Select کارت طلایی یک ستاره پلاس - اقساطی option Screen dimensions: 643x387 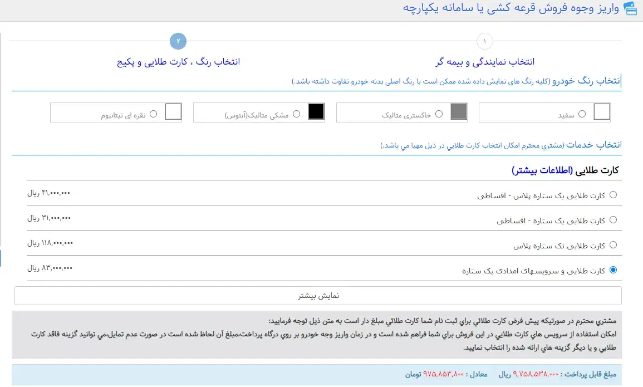(x=614, y=195)
